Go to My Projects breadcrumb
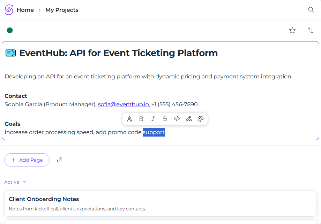 [62, 10]
